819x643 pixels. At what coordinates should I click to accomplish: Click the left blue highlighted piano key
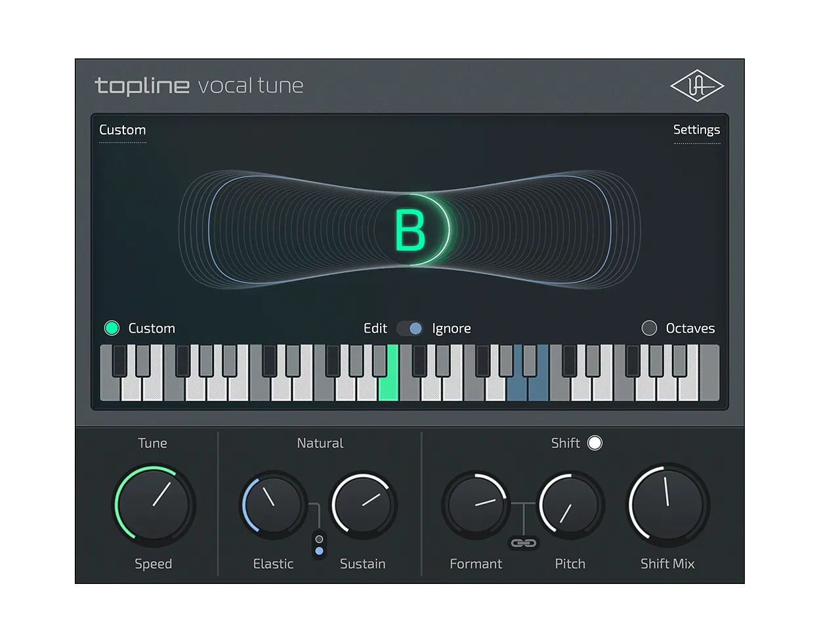click(516, 387)
